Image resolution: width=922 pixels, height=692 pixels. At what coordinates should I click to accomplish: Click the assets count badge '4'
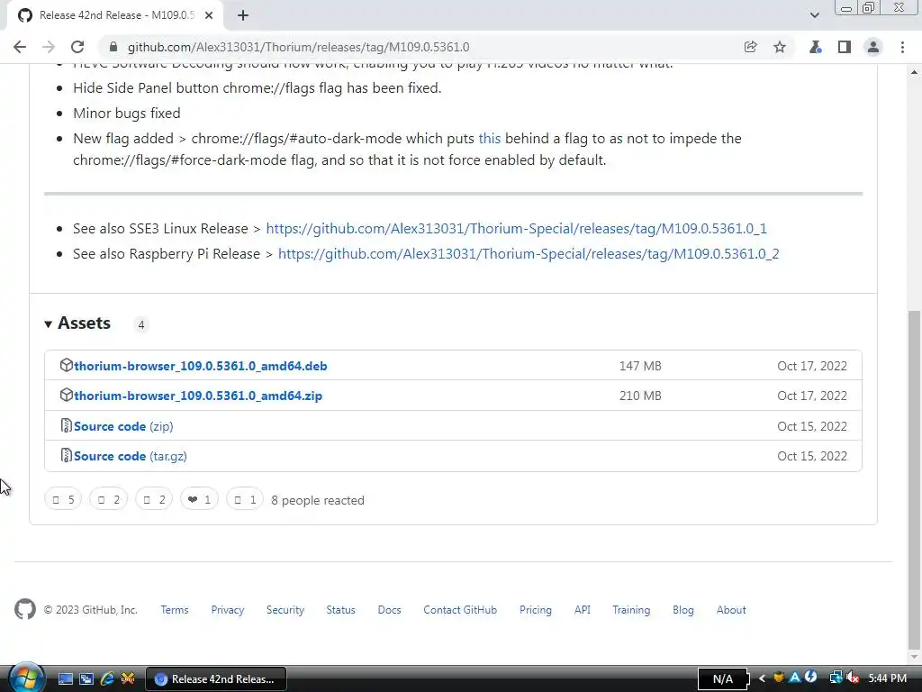coord(141,324)
